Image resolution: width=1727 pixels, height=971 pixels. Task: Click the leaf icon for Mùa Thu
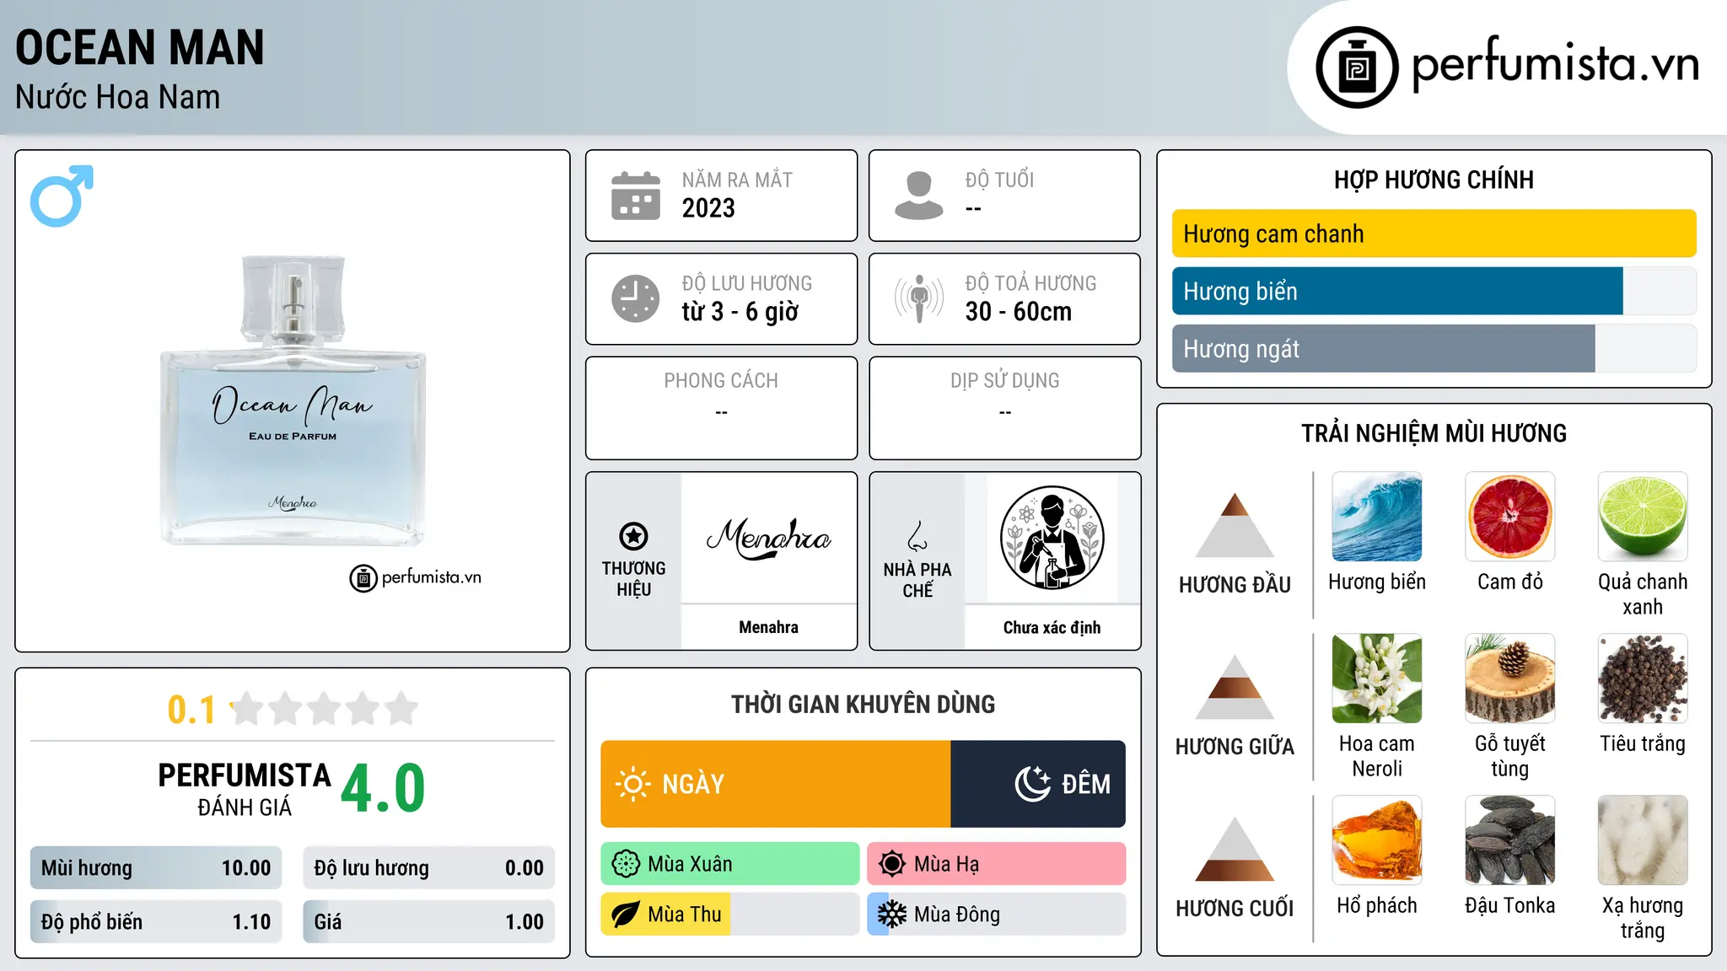click(626, 915)
